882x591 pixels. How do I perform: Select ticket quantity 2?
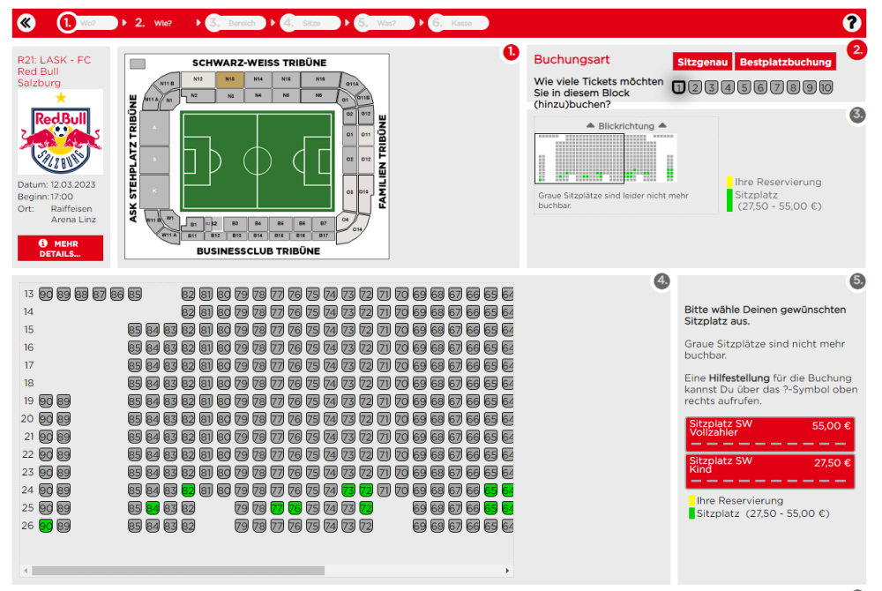695,86
